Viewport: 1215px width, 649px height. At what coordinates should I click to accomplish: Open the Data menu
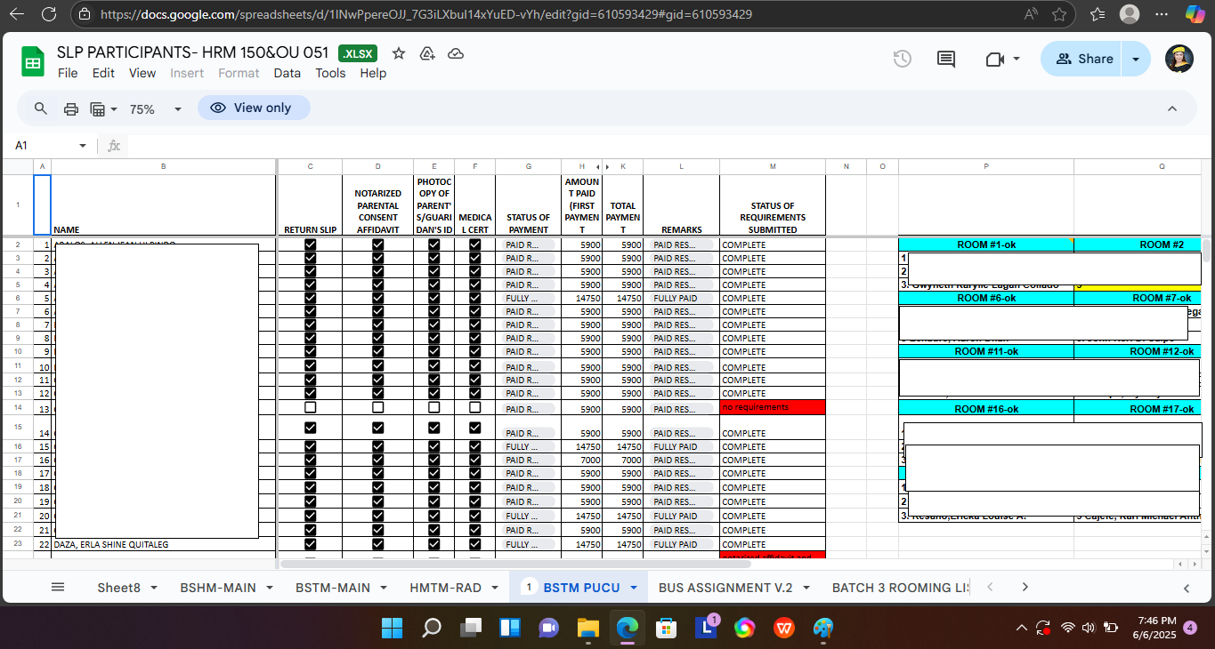[287, 73]
